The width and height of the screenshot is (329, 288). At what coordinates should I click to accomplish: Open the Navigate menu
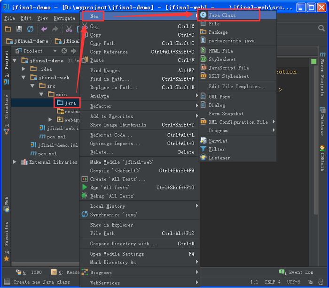click(64, 18)
